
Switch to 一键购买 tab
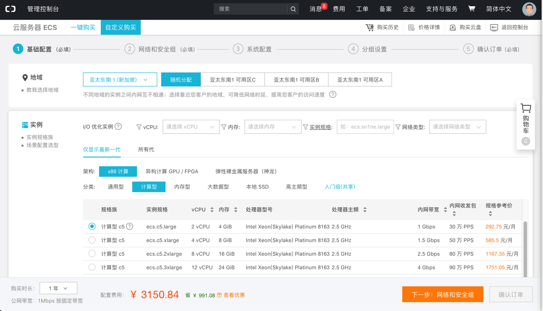tap(83, 27)
